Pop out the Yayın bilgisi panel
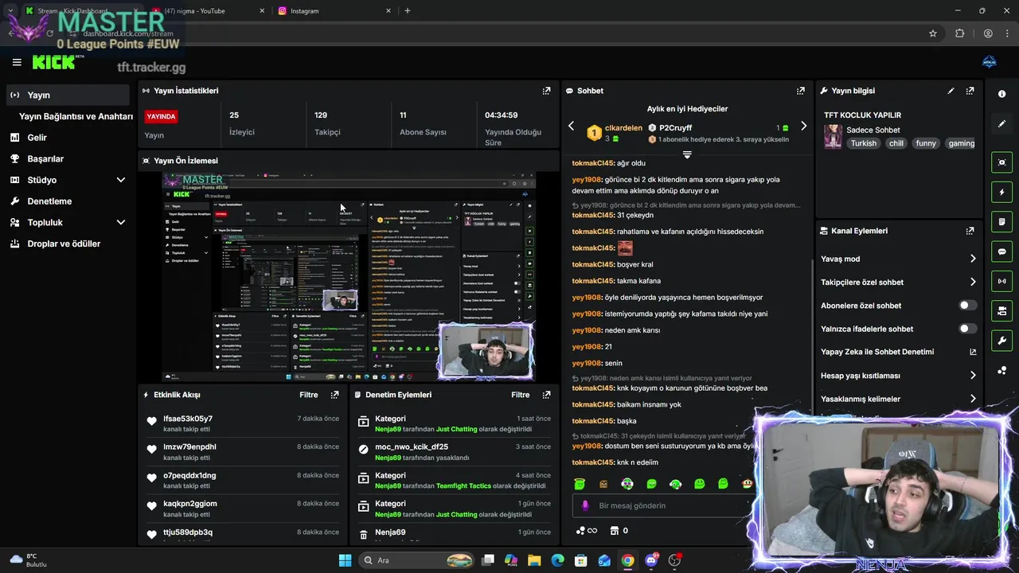The width and height of the screenshot is (1019, 573). 970,91
